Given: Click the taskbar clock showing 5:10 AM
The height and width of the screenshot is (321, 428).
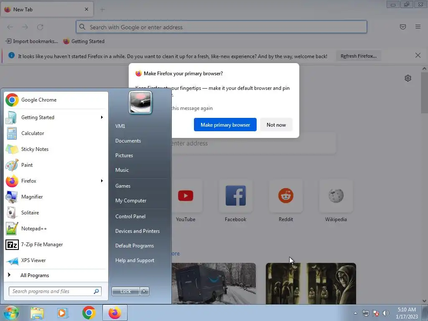Looking at the screenshot, I should tap(407, 313).
